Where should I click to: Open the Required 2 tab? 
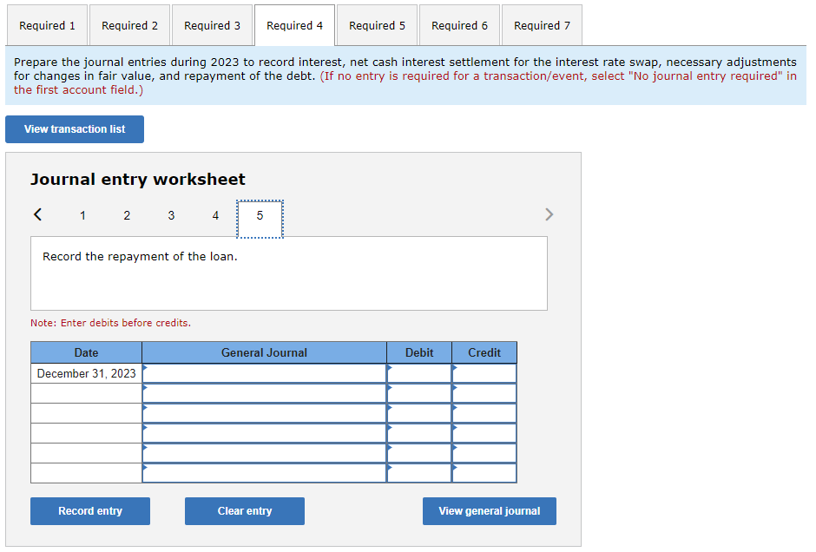129,25
